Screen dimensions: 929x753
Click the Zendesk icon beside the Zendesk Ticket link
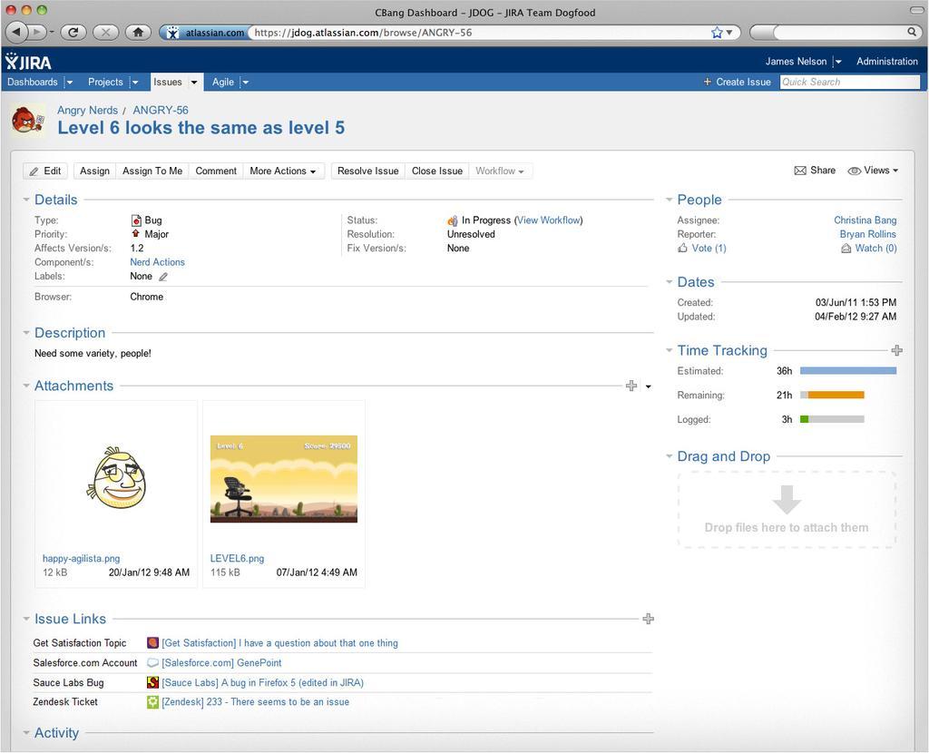pyautogui.click(x=152, y=701)
